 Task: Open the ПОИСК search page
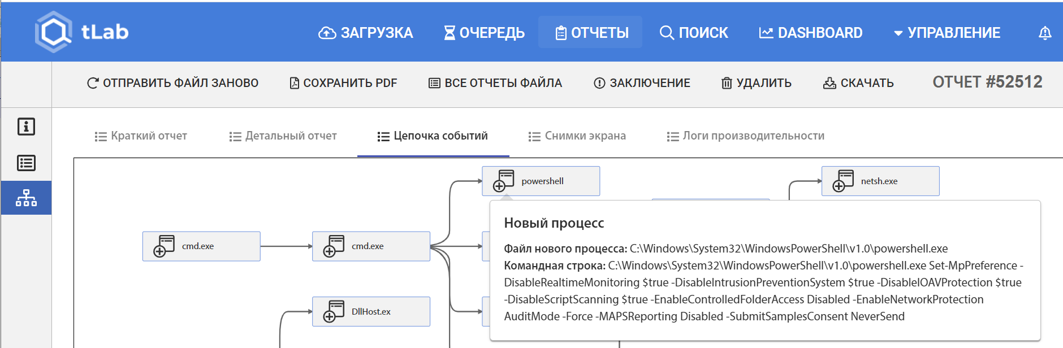[x=694, y=33]
